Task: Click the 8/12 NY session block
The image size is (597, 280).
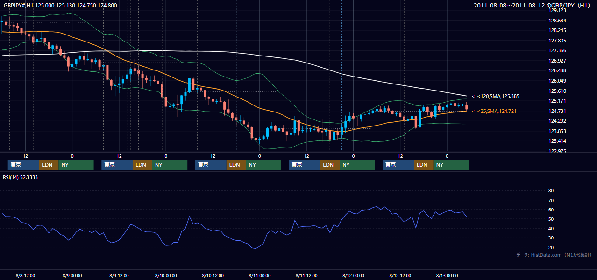Action: [x=451, y=165]
